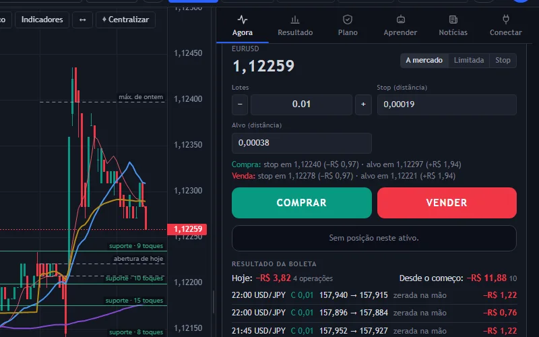Select the A mercado order type
539x337 pixels.
tap(424, 61)
